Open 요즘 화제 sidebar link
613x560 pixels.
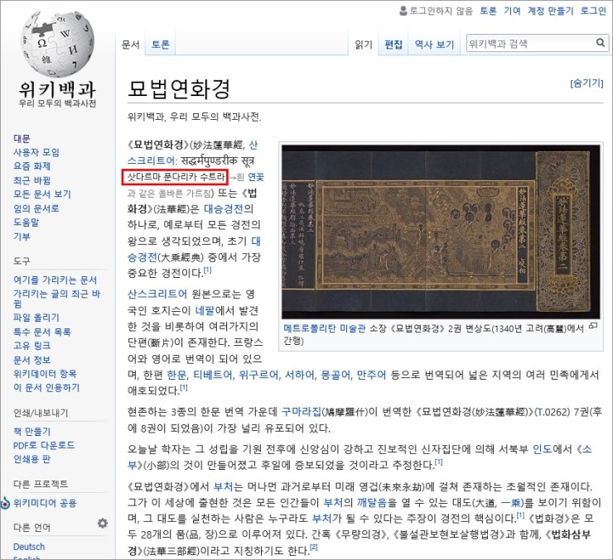coord(32,166)
